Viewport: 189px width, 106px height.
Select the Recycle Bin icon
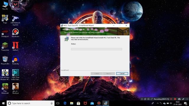pos(5,60)
